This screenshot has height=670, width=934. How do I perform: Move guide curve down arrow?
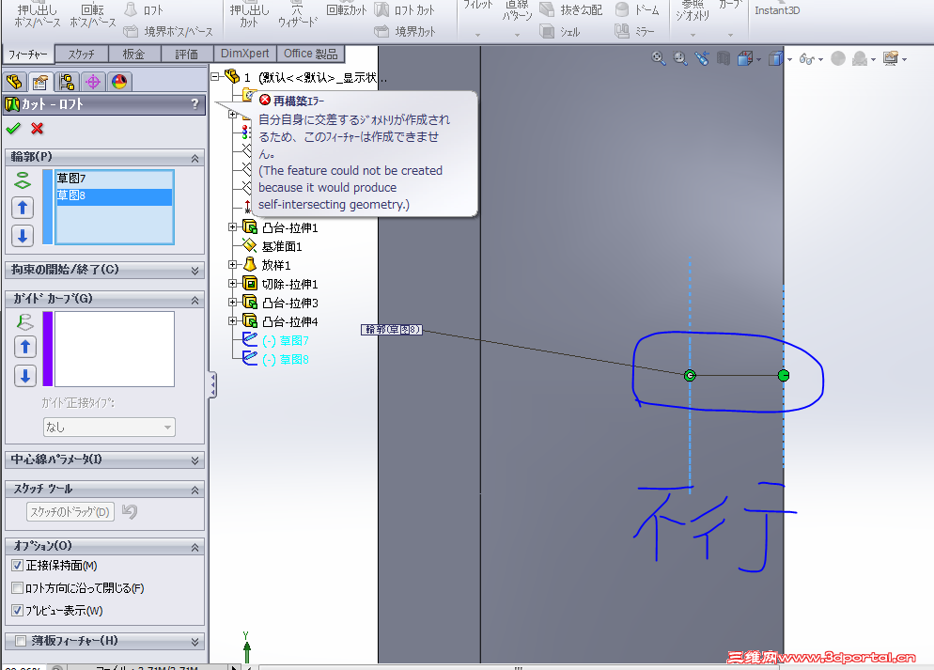coord(25,376)
